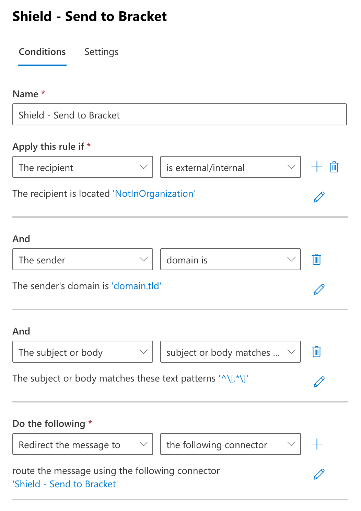Screen dimensions: 361x511
Task: Expand the 'is external/internal' dropdown
Action: (x=231, y=167)
